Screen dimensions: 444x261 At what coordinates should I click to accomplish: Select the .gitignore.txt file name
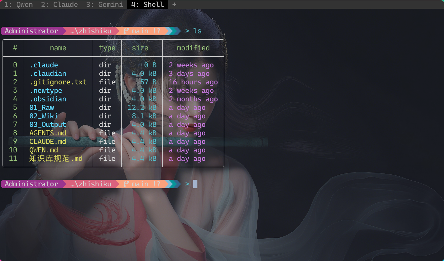tap(58, 82)
